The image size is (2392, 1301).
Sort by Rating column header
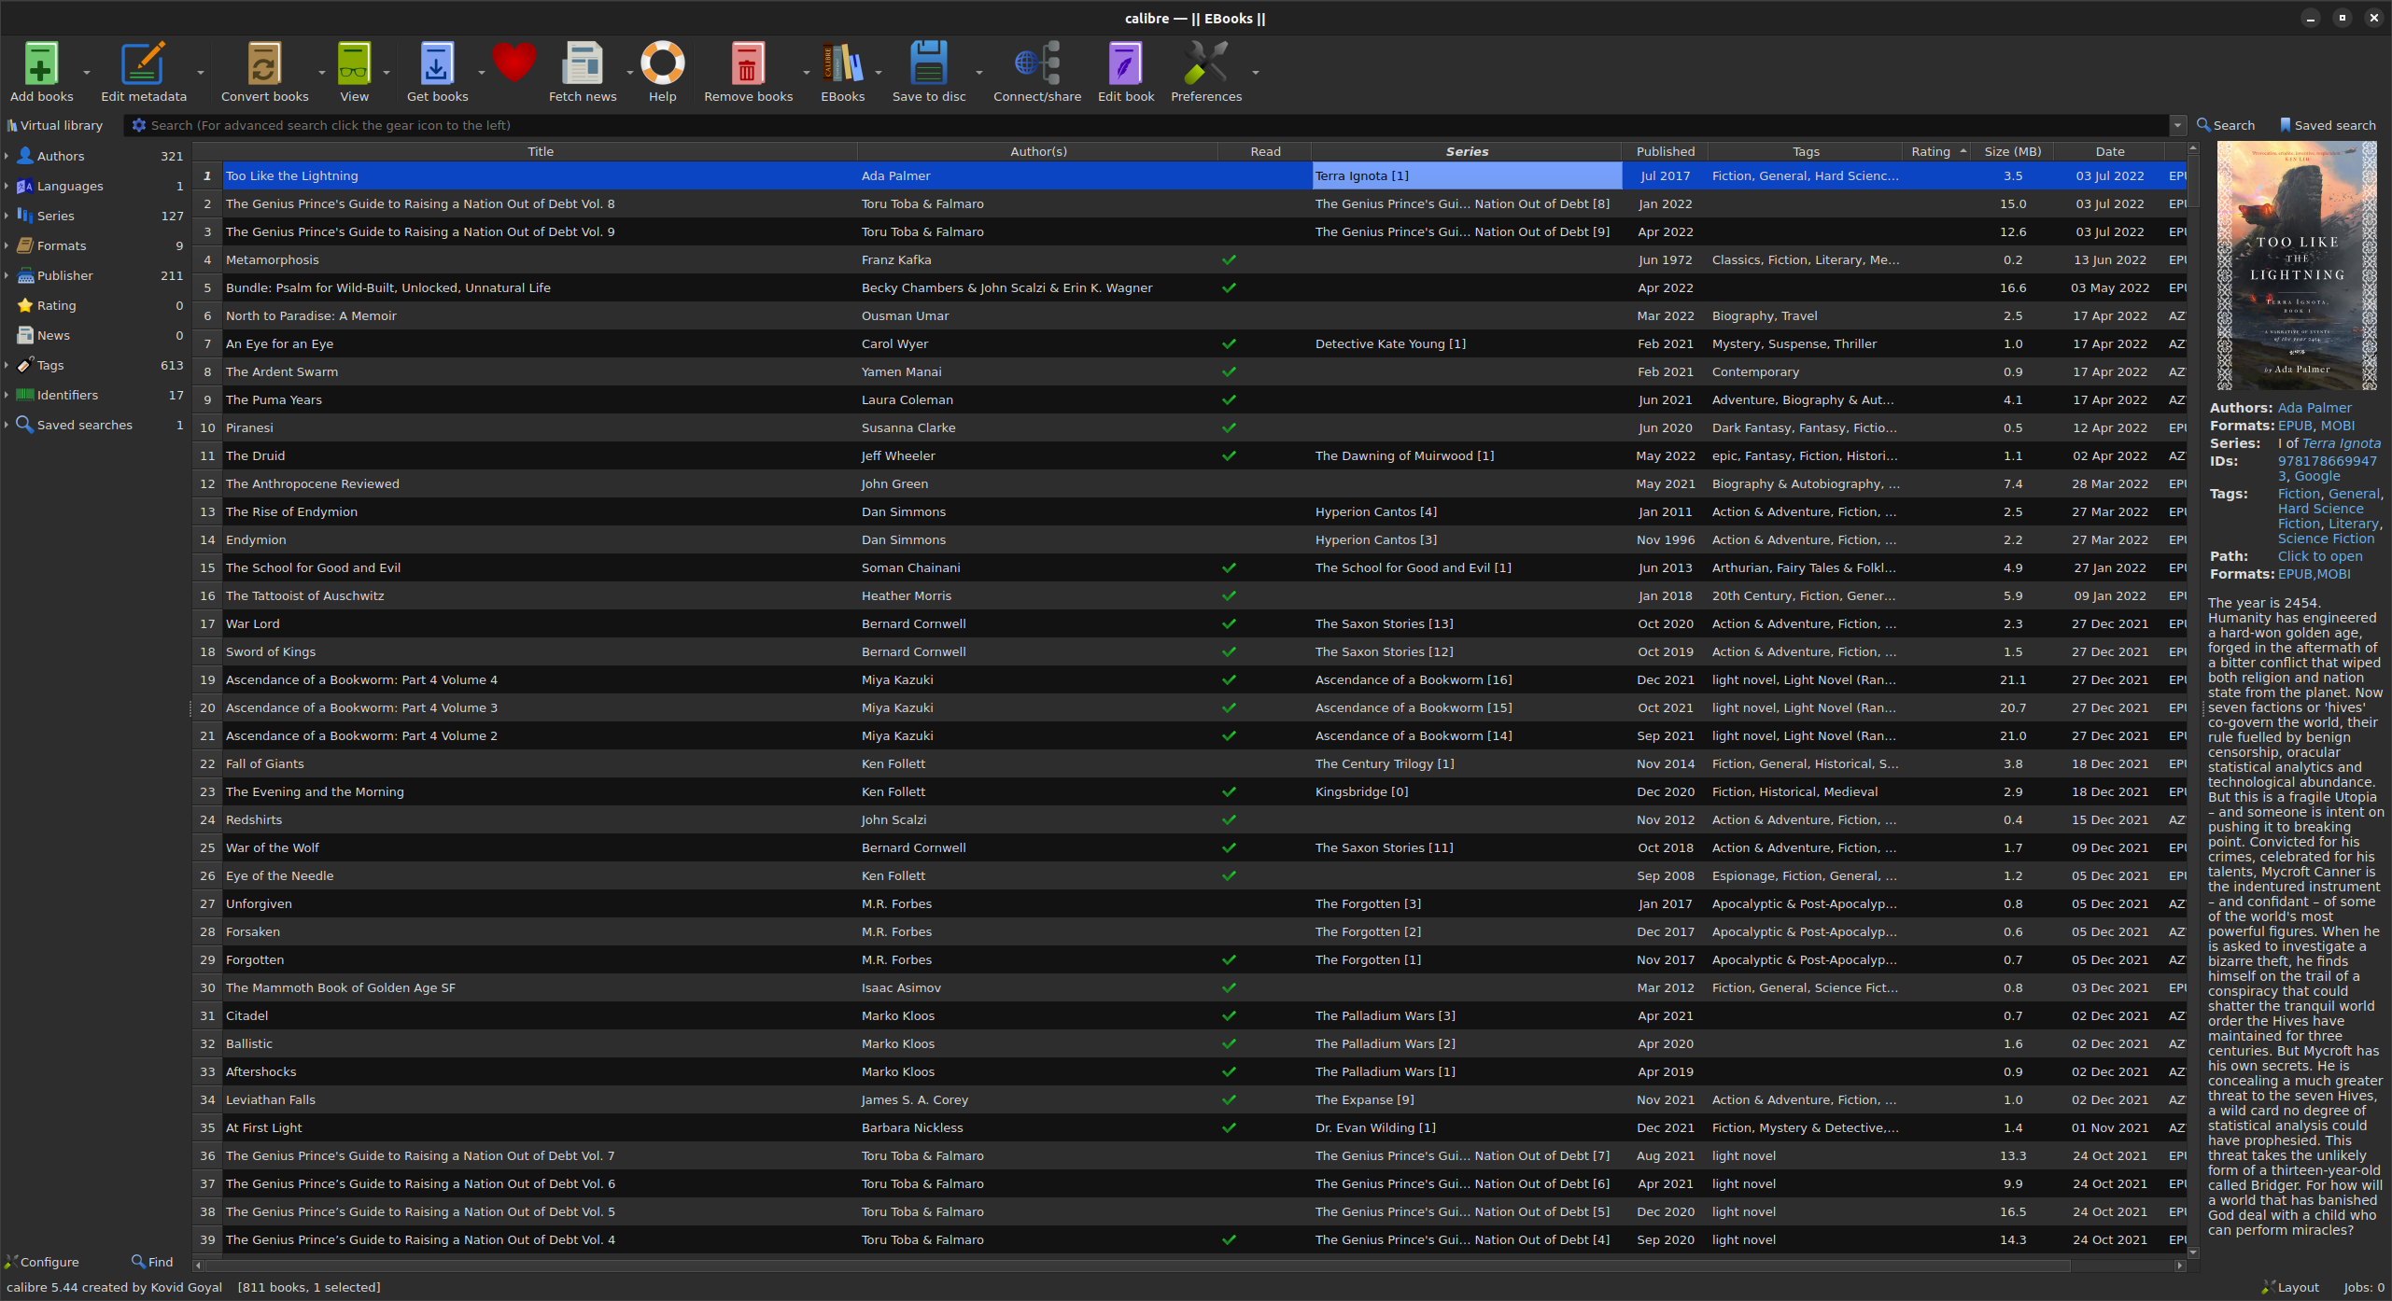click(x=1936, y=151)
